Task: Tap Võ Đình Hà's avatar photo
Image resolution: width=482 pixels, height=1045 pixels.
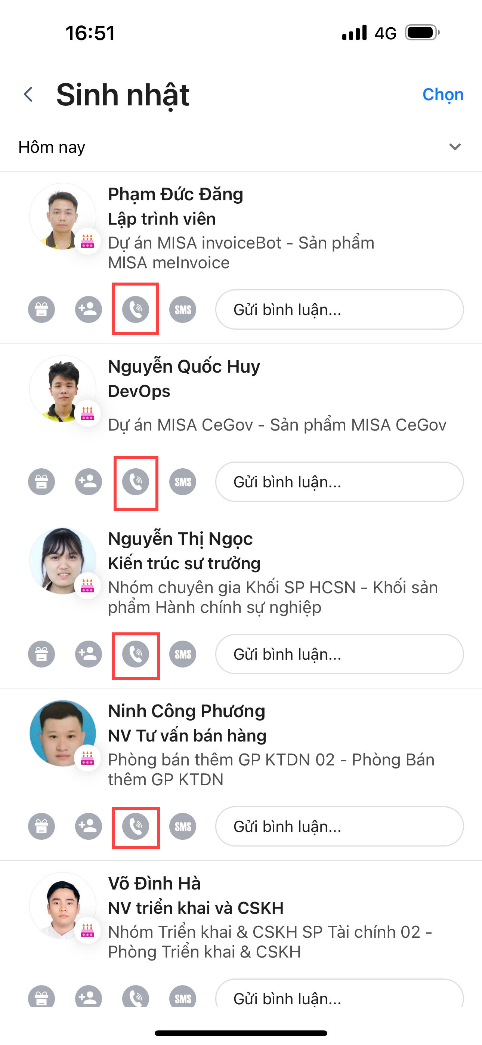Action: coord(62,906)
